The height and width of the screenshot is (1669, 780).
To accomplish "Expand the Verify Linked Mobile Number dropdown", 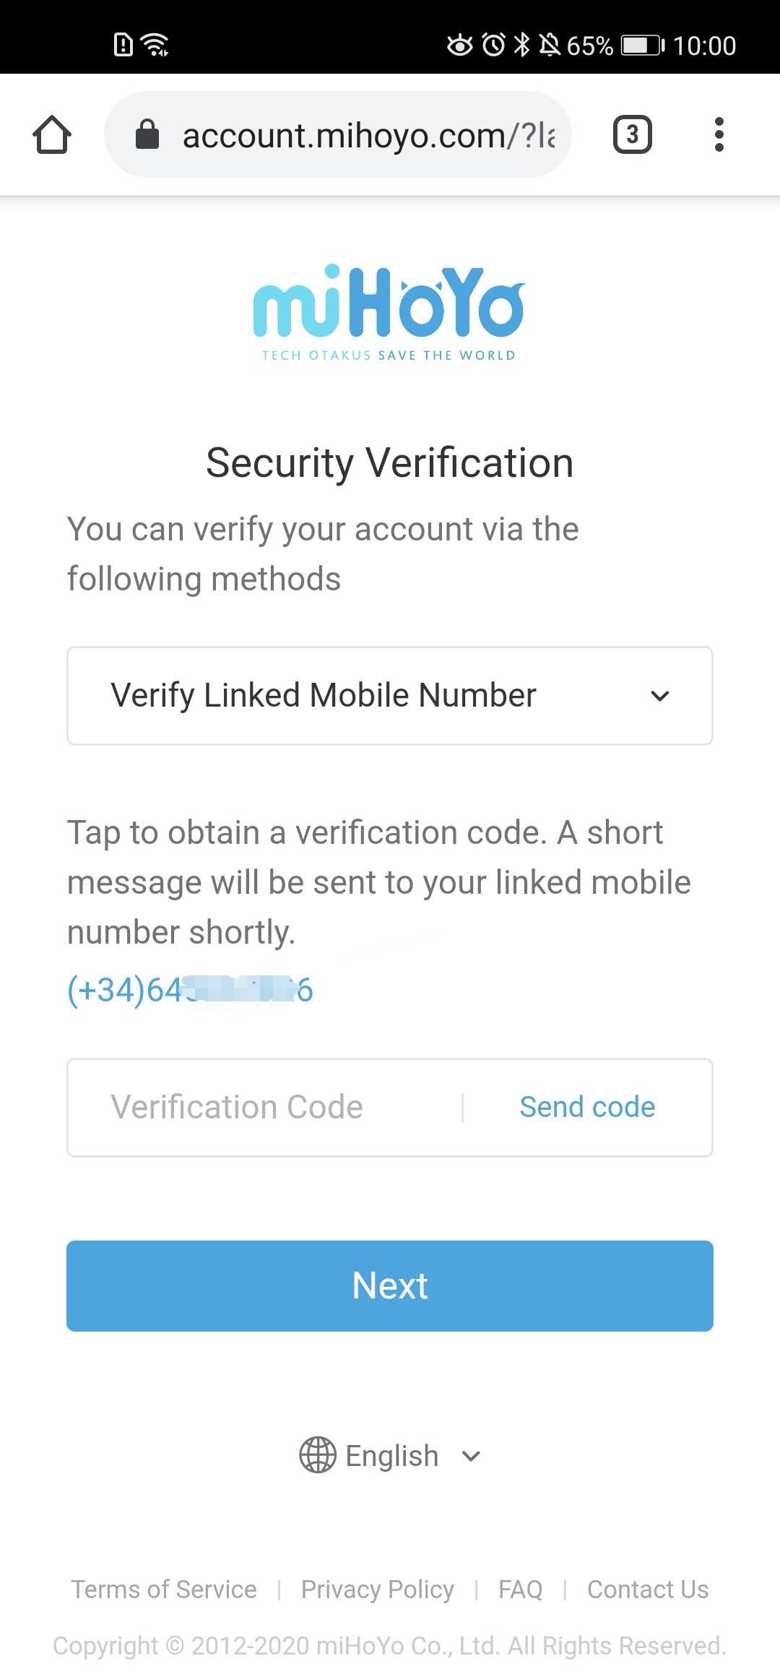I will (390, 696).
